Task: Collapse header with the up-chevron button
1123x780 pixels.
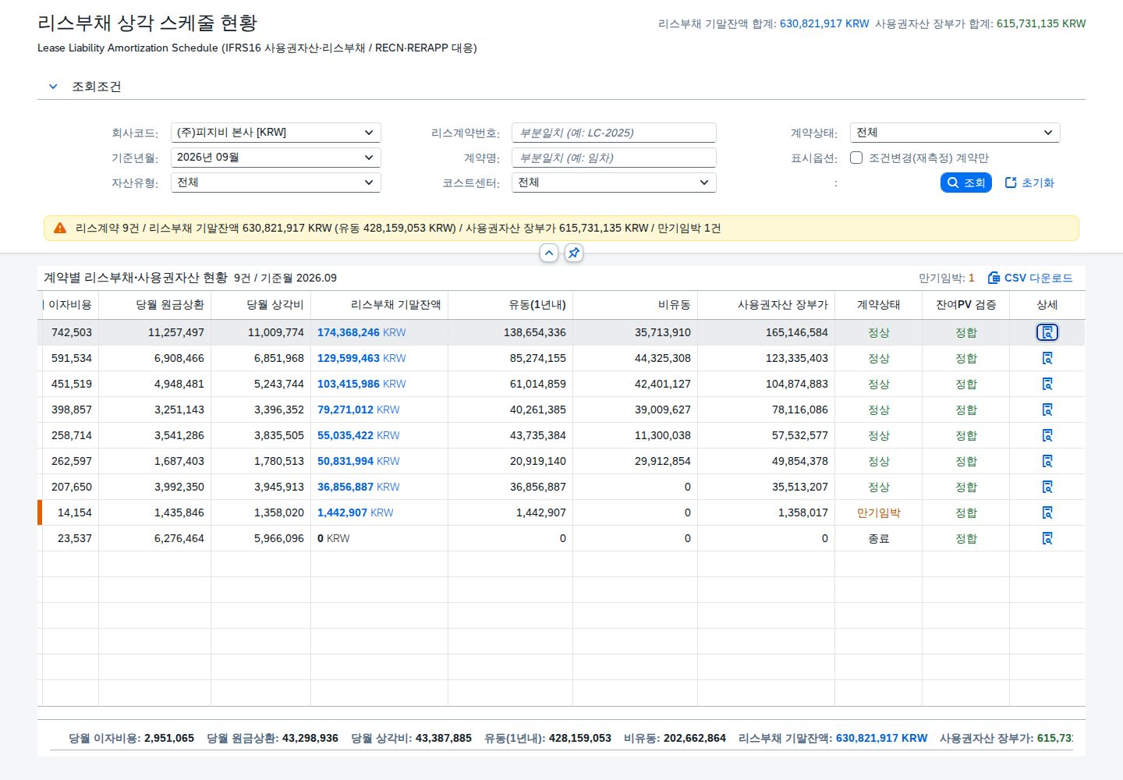Action: click(549, 253)
